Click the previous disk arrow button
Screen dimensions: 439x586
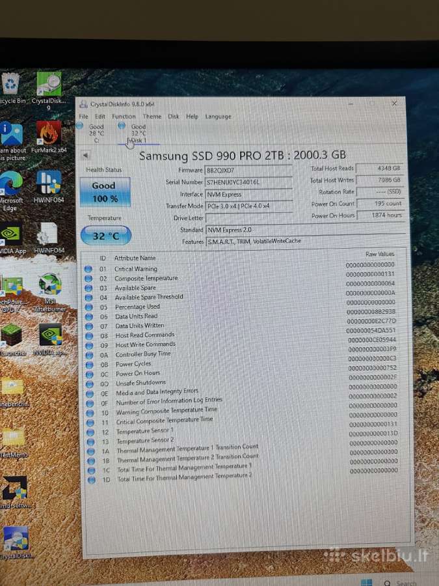tap(85, 155)
